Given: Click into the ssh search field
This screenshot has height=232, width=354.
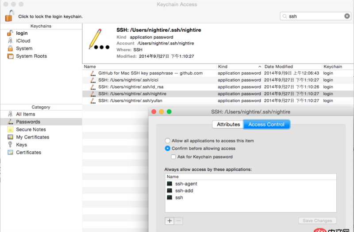Looking at the screenshot, I should click(x=316, y=16).
